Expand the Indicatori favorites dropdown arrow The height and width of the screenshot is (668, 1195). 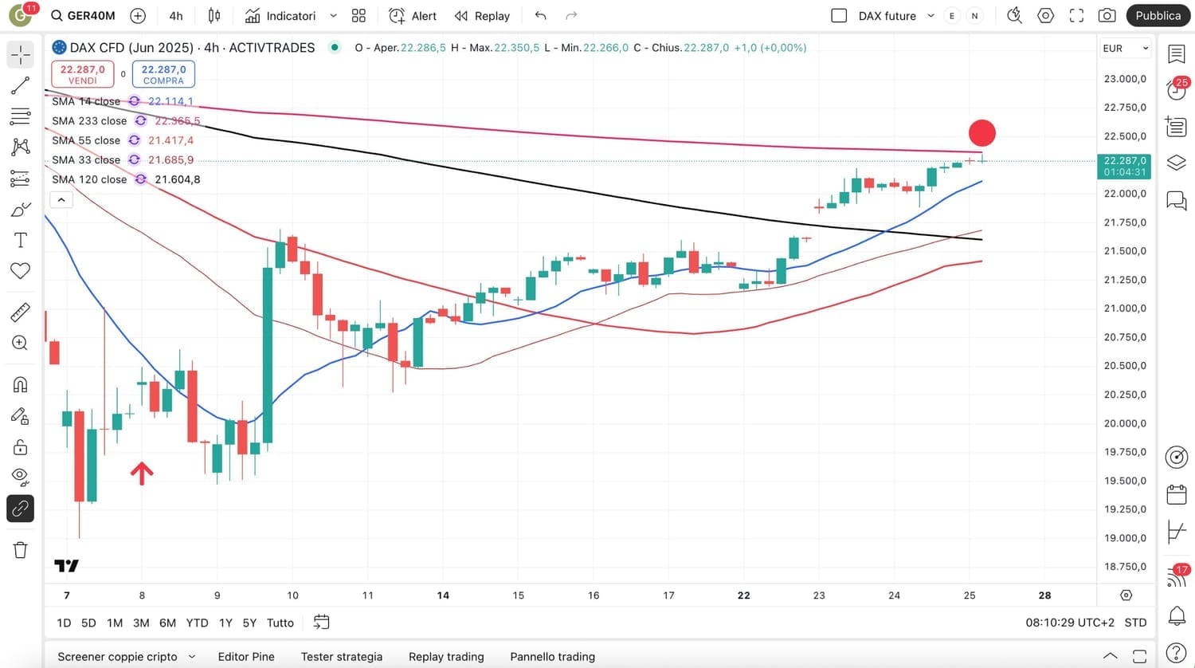coord(333,15)
